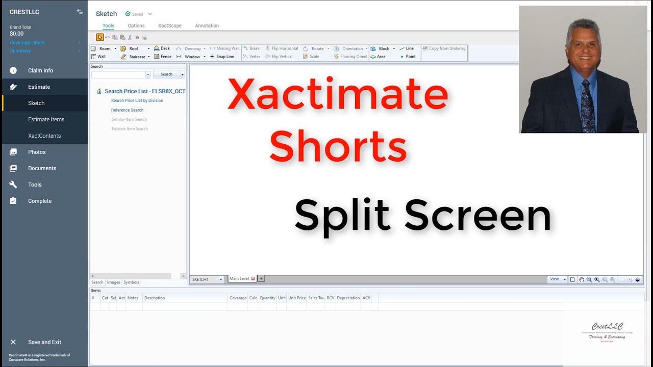The height and width of the screenshot is (367, 653).
Task: Click the Search button
Action: click(x=166, y=74)
